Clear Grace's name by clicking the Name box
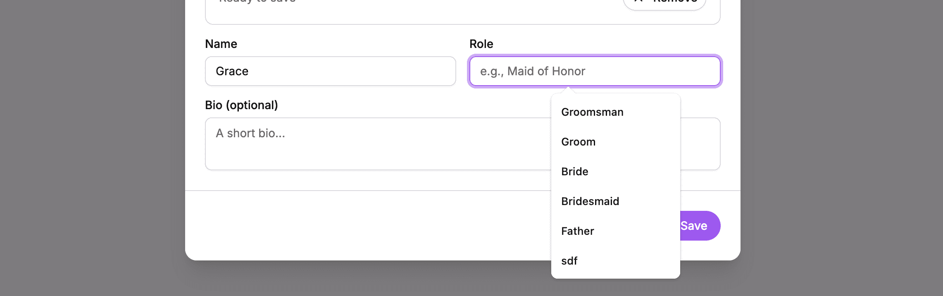This screenshot has height=296, width=943. 331,71
